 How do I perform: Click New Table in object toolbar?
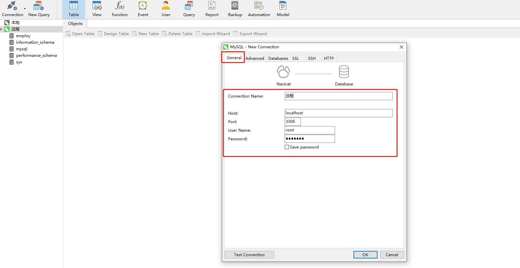pos(145,34)
